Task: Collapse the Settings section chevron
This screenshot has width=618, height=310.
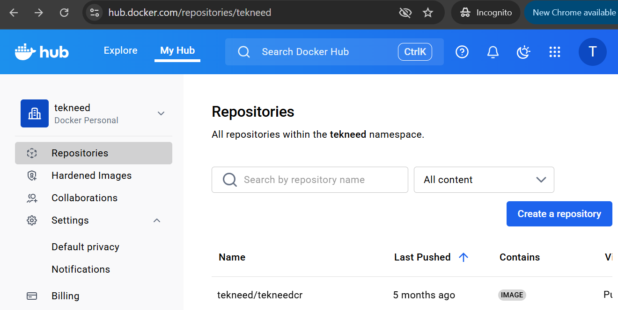Action: click(157, 220)
